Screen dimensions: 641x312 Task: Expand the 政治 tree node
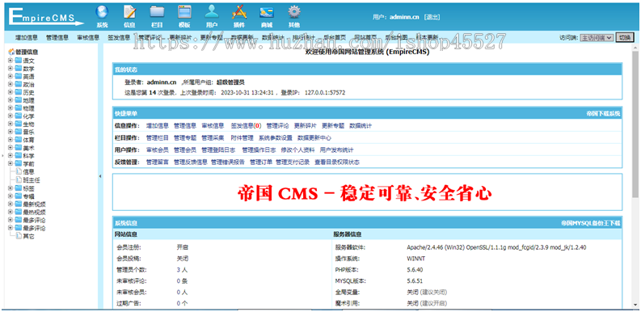[11, 84]
